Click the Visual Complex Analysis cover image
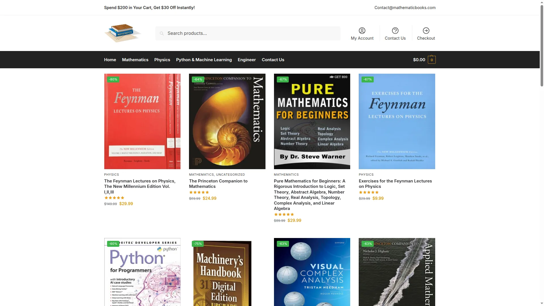The height and width of the screenshot is (306, 544). (x=312, y=272)
